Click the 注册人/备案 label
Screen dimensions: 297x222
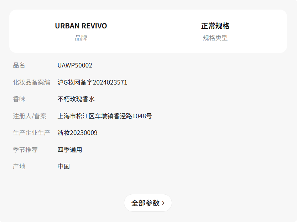pyautogui.click(x=30, y=116)
